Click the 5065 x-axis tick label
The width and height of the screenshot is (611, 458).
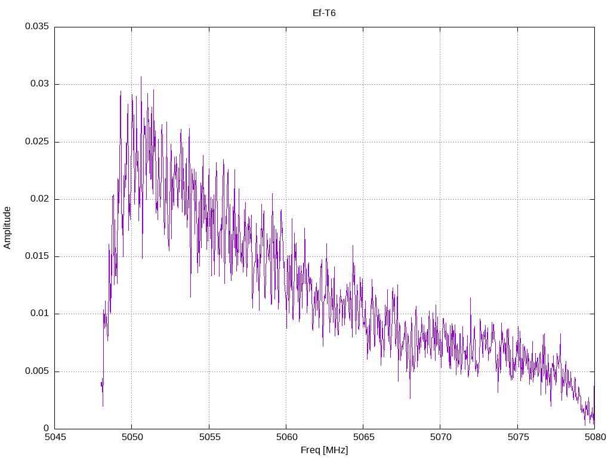364,437
